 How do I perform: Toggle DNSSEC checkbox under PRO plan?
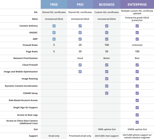(80, 33)
